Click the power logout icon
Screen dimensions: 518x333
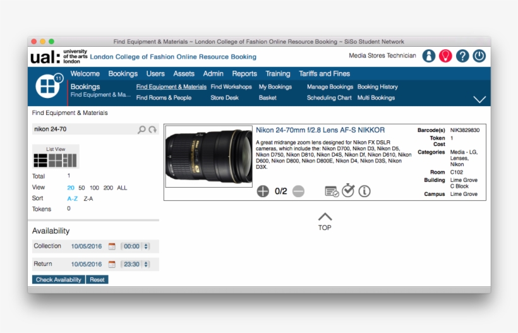pyautogui.click(x=479, y=56)
